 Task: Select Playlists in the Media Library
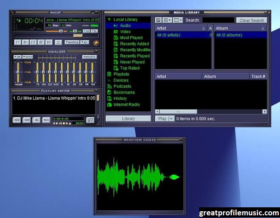point(121,74)
